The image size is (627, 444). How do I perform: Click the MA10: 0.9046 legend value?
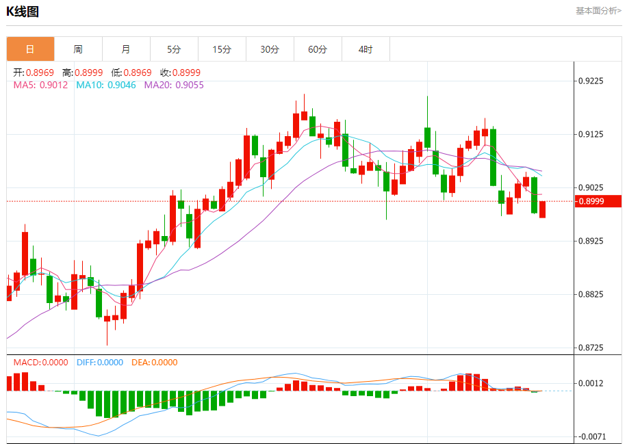coord(106,85)
